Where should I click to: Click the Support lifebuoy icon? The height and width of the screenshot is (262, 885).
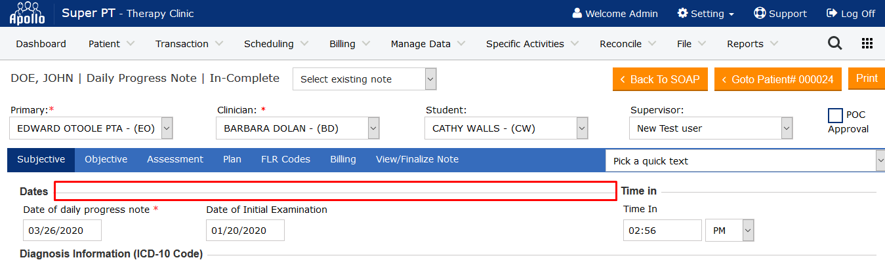pos(760,13)
